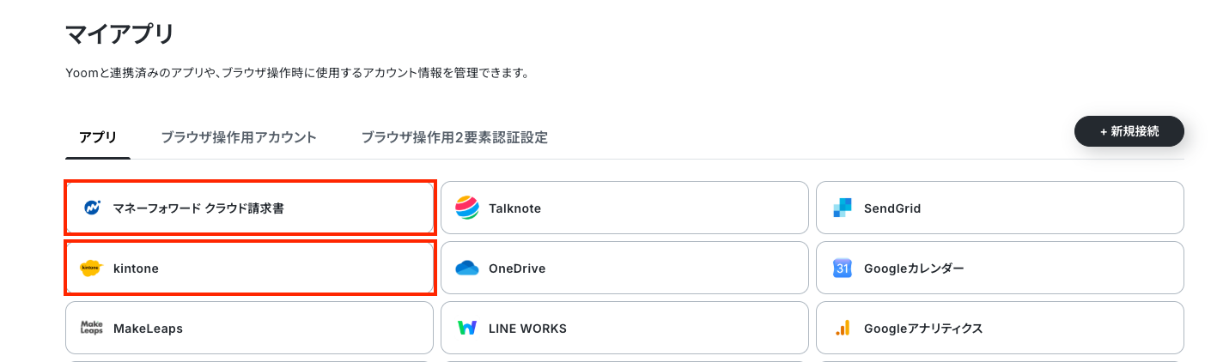Open the ブラウザ操作用アカウント tab

point(239,137)
